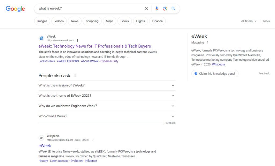
Task: Switch to the News tab
Action: (75, 21)
